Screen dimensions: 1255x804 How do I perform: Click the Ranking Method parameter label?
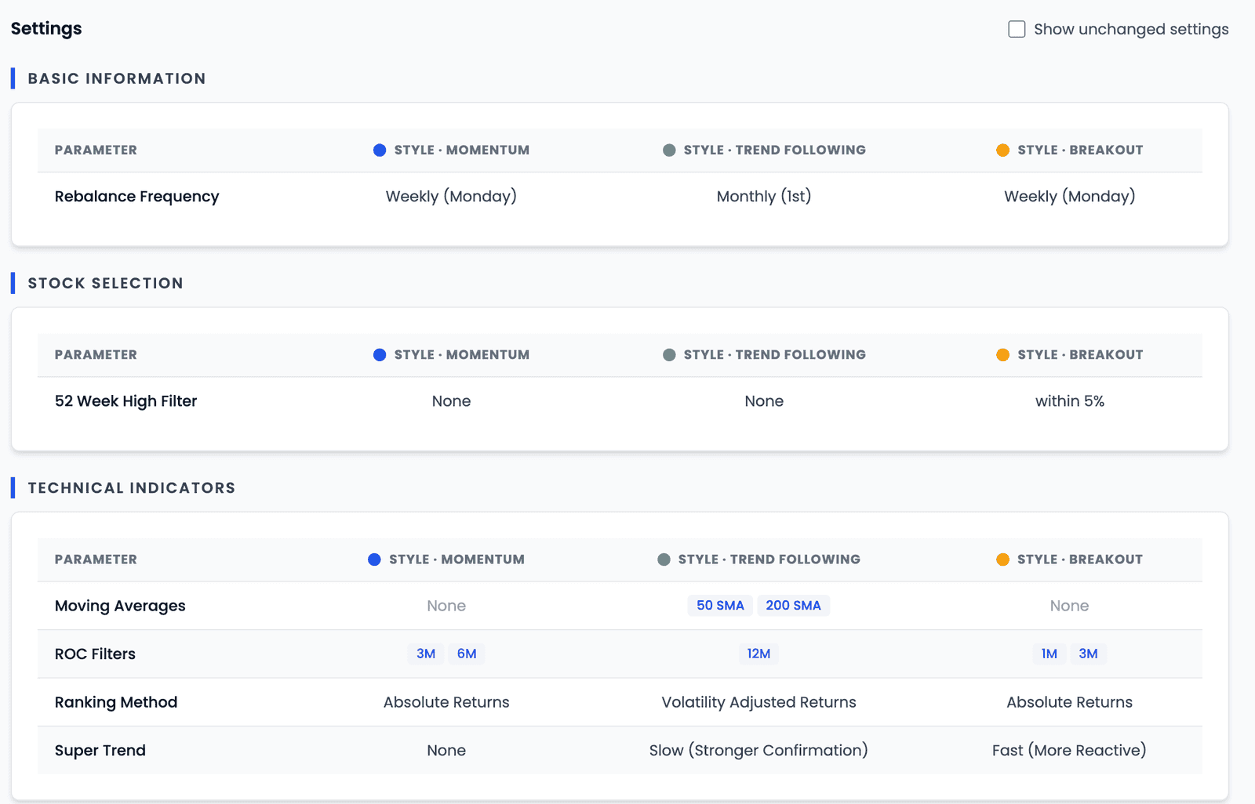(x=116, y=702)
